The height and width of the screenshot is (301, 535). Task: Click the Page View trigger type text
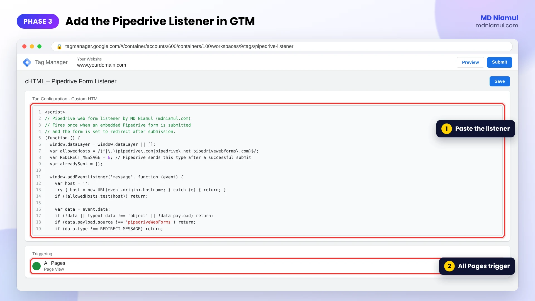(54, 269)
